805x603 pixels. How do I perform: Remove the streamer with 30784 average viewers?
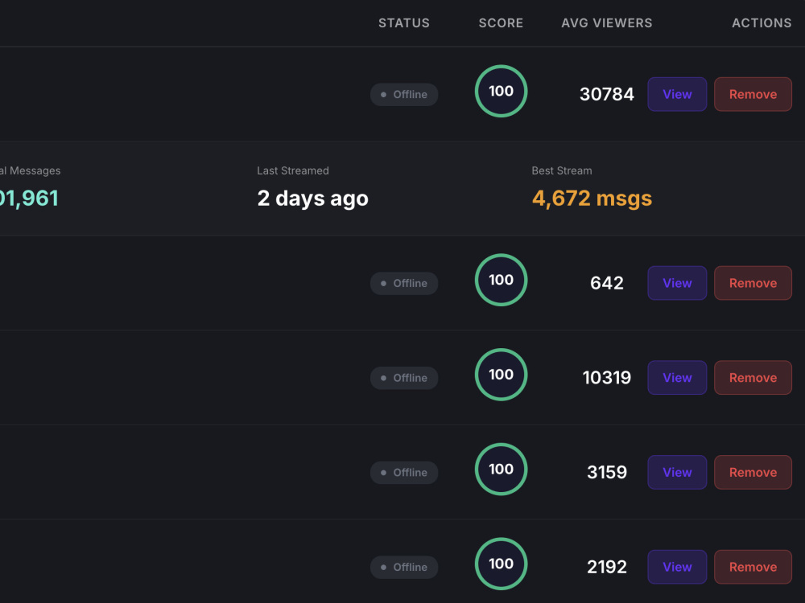(x=753, y=94)
